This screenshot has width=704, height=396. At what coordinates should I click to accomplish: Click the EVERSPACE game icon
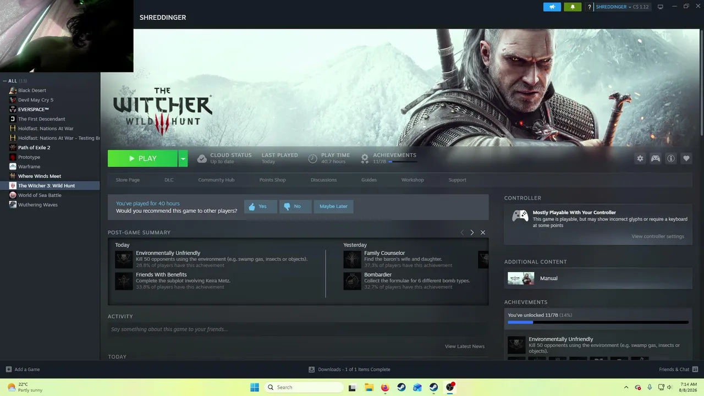(x=13, y=109)
